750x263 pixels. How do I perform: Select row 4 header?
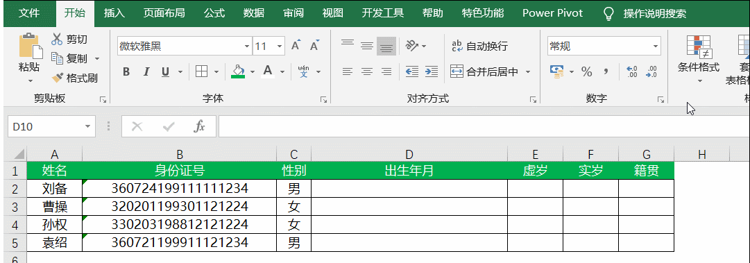point(15,225)
